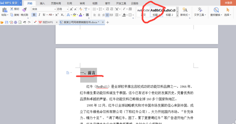This screenshot has width=236, height=124.
Task: Click the increase font size icon
Action: [x=71, y=9]
